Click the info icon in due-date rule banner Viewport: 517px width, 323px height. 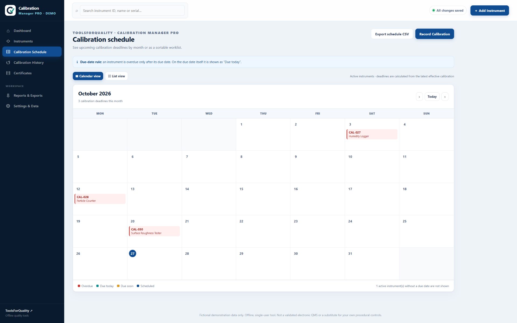77,62
